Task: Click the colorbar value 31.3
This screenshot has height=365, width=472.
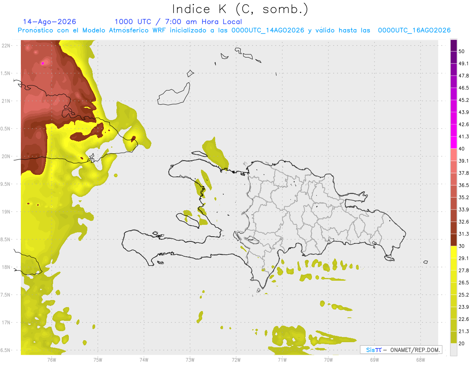Action: pos(464,234)
